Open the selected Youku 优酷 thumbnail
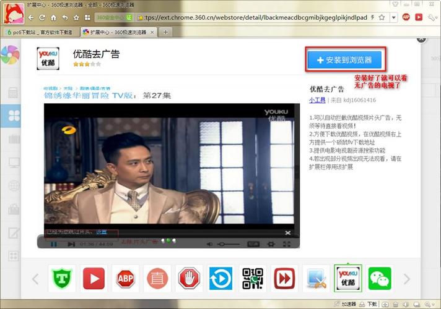Screen dimensions: 441x309 pos(348,278)
